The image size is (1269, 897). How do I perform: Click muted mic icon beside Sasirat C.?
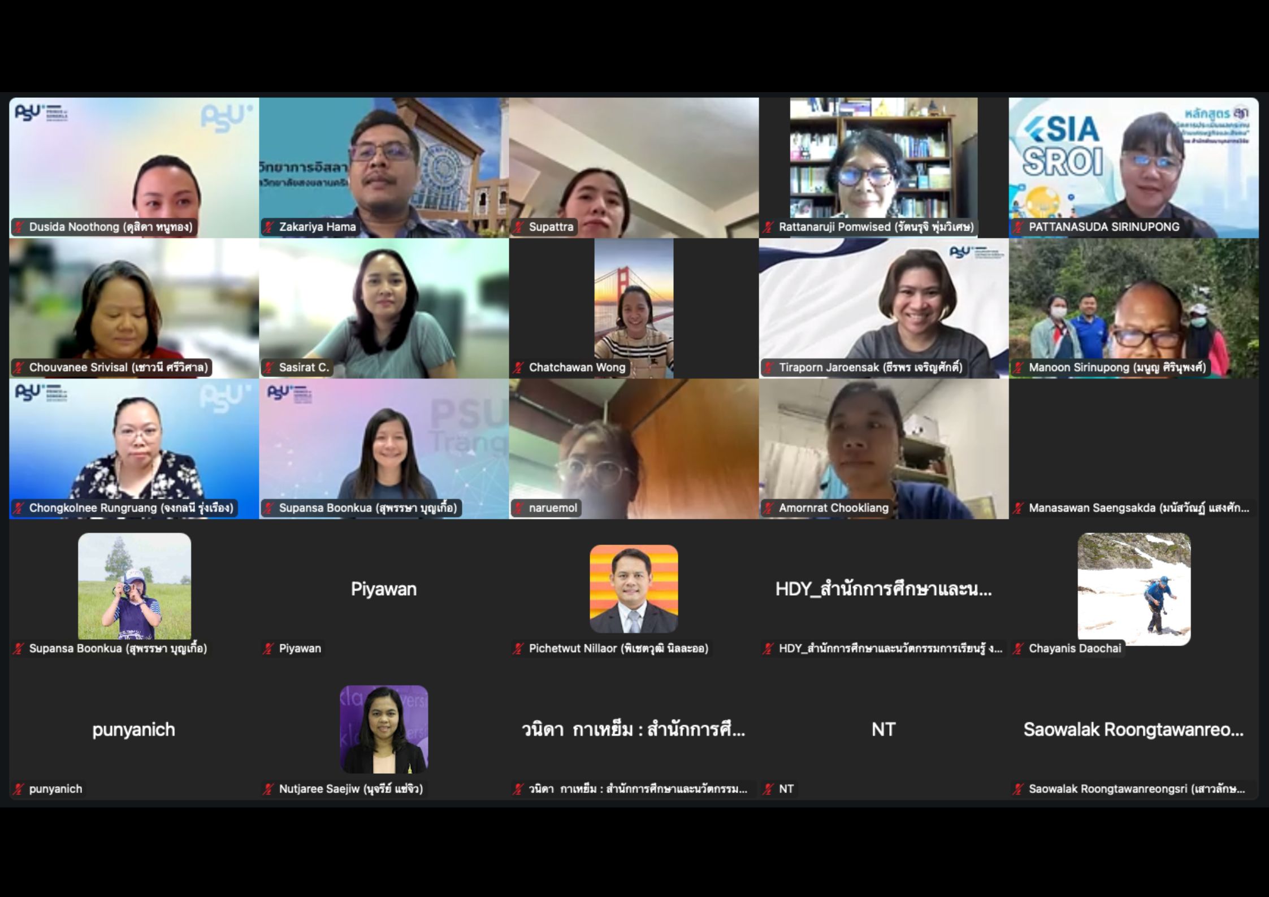269,368
